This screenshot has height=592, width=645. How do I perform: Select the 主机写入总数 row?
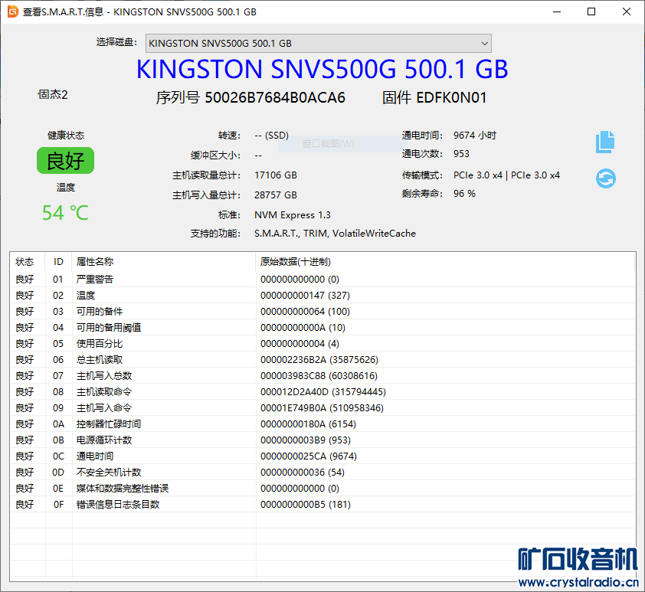pyautogui.click(x=104, y=376)
